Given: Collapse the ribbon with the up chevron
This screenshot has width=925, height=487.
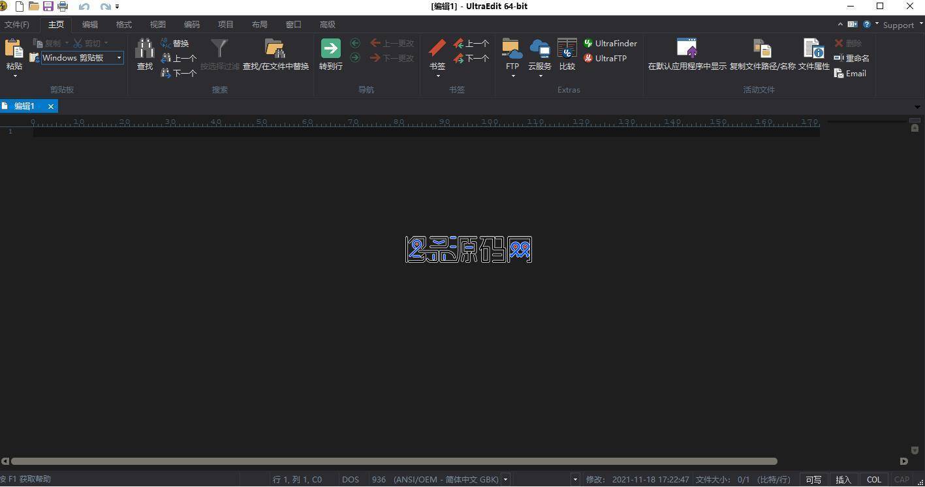Looking at the screenshot, I should point(840,24).
